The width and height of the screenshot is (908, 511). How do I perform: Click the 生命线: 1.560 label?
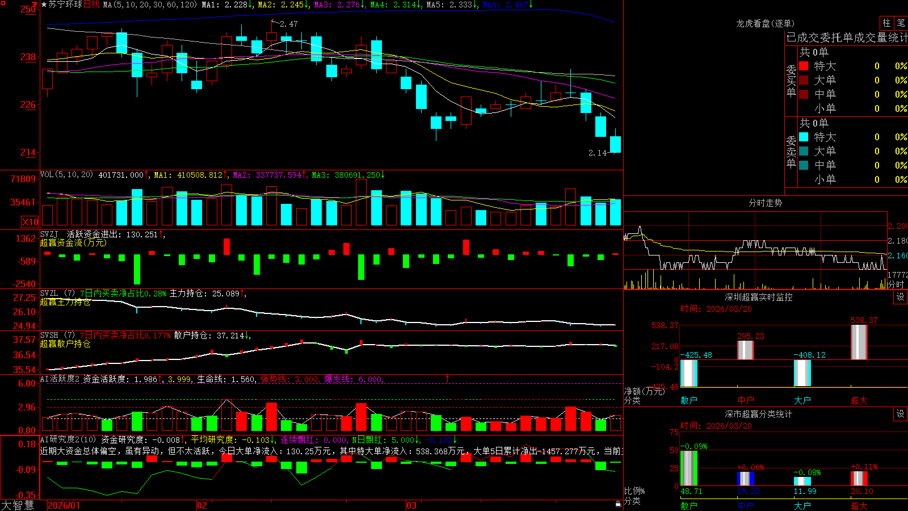click(226, 379)
